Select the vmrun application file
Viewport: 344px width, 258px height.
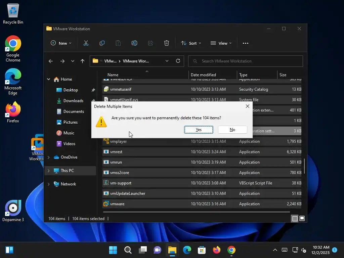tap(202, 162)
